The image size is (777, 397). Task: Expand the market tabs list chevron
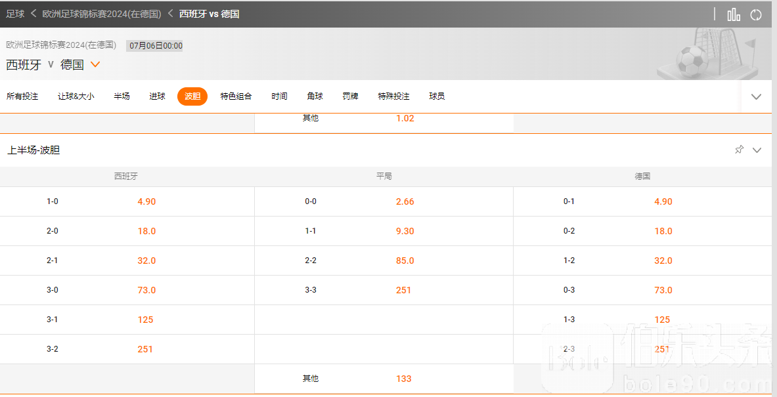coord(756,96)
